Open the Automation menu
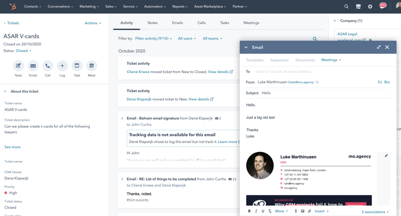Image resolution: width=401 pixels, height=216 pixels. (155, 7)
